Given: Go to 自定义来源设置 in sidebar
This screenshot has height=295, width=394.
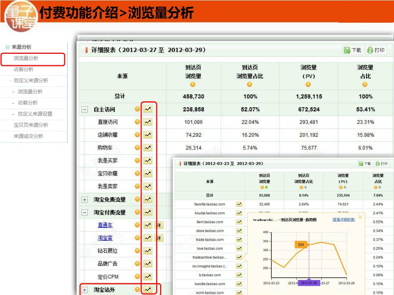Looking at the screenshot, I should pyautogui.click(x=35, y=114).
